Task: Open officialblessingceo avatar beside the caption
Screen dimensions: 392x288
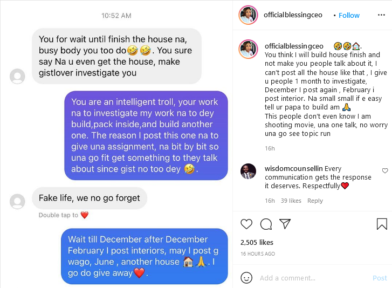Action: (x=248, y=49)
